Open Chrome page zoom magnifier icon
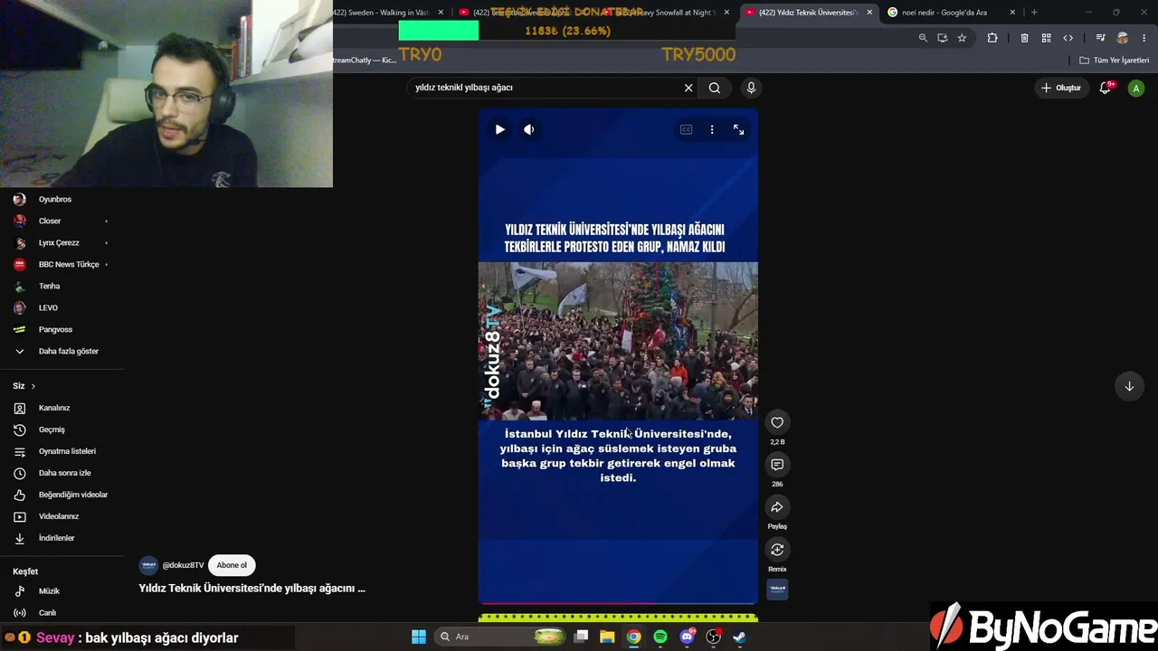1158x651 pixels. coord(923,38)
